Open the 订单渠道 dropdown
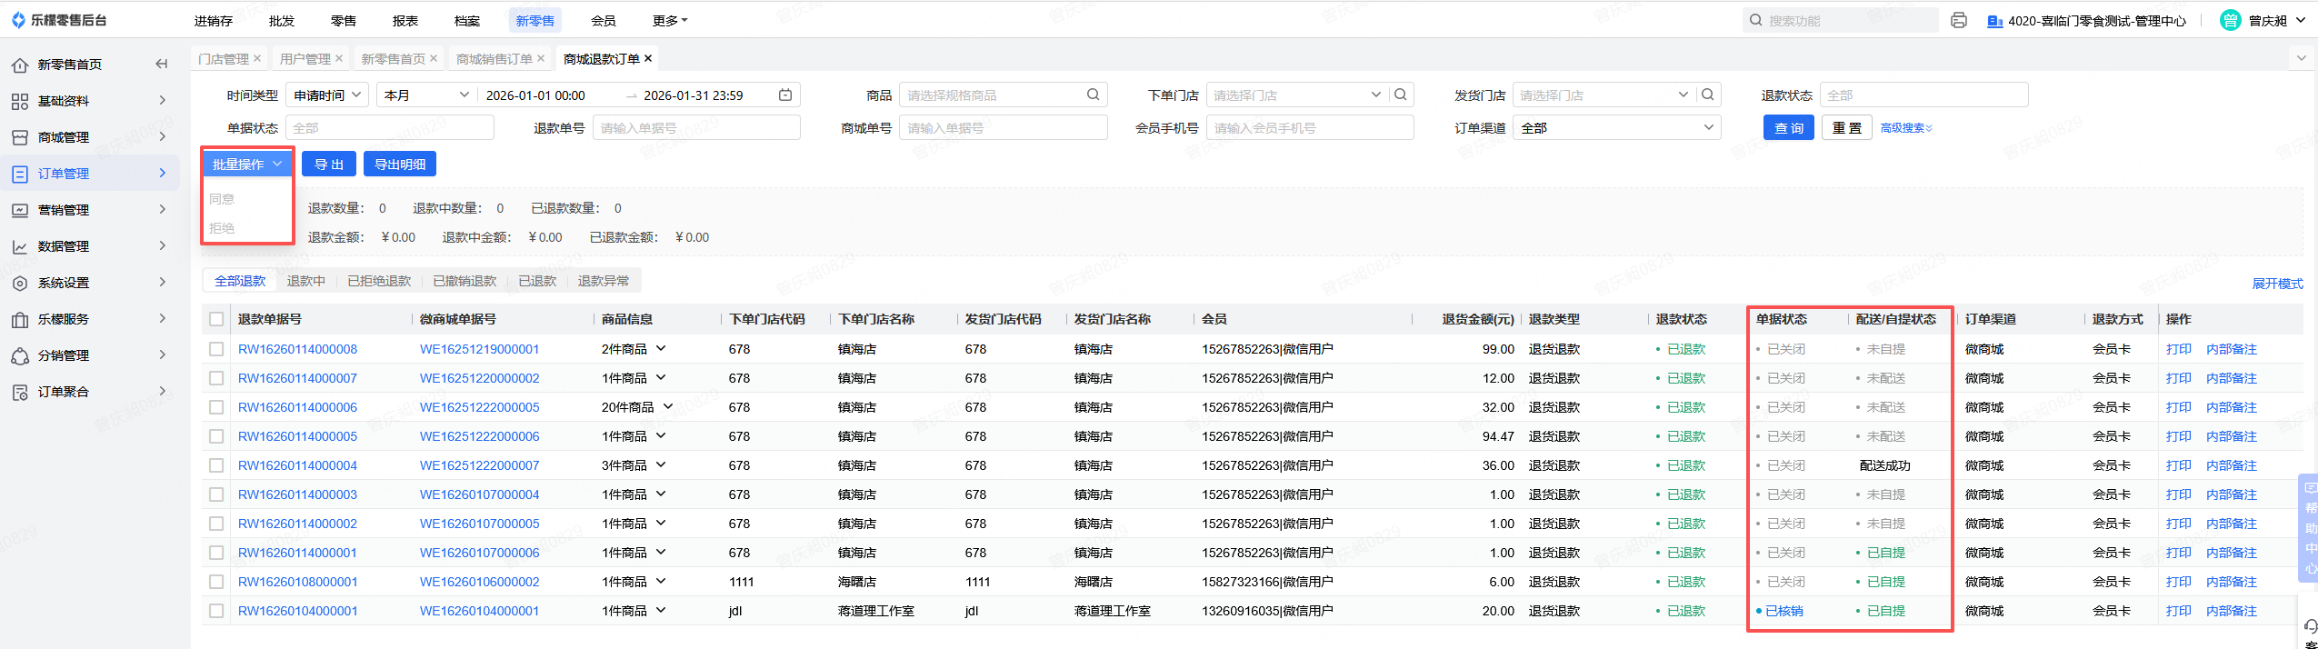The image size is (2318, 649). [x=1616, y=128]
